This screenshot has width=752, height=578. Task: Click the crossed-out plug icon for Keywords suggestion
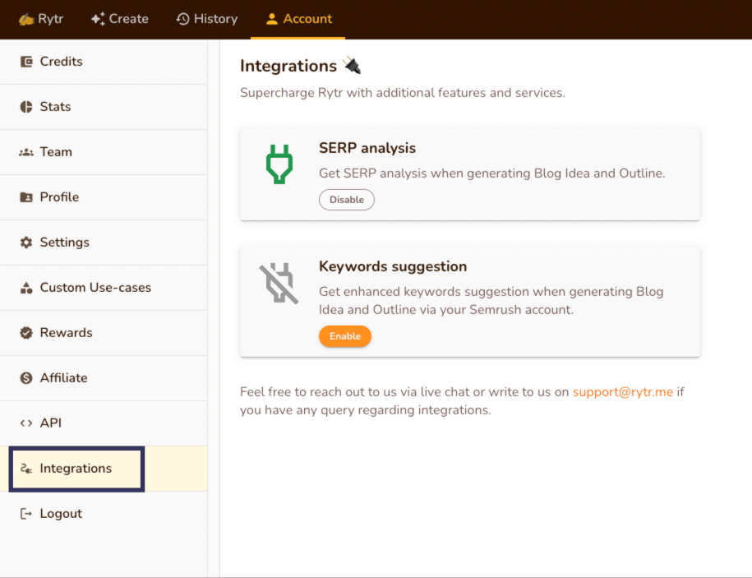click(279, 283)
